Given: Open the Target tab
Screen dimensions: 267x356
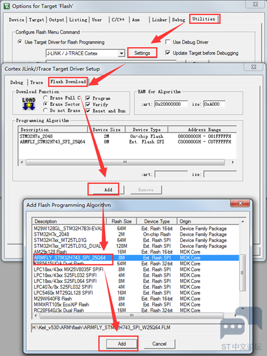Looking at the screenshot, I should point(36,20).
